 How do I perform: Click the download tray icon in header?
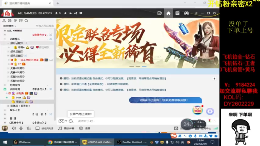pos(196,13)
